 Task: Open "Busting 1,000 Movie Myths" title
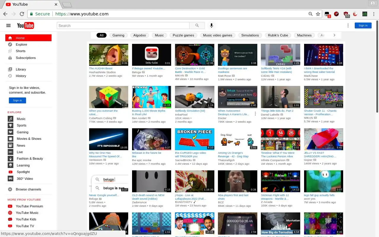pos(149,113)
